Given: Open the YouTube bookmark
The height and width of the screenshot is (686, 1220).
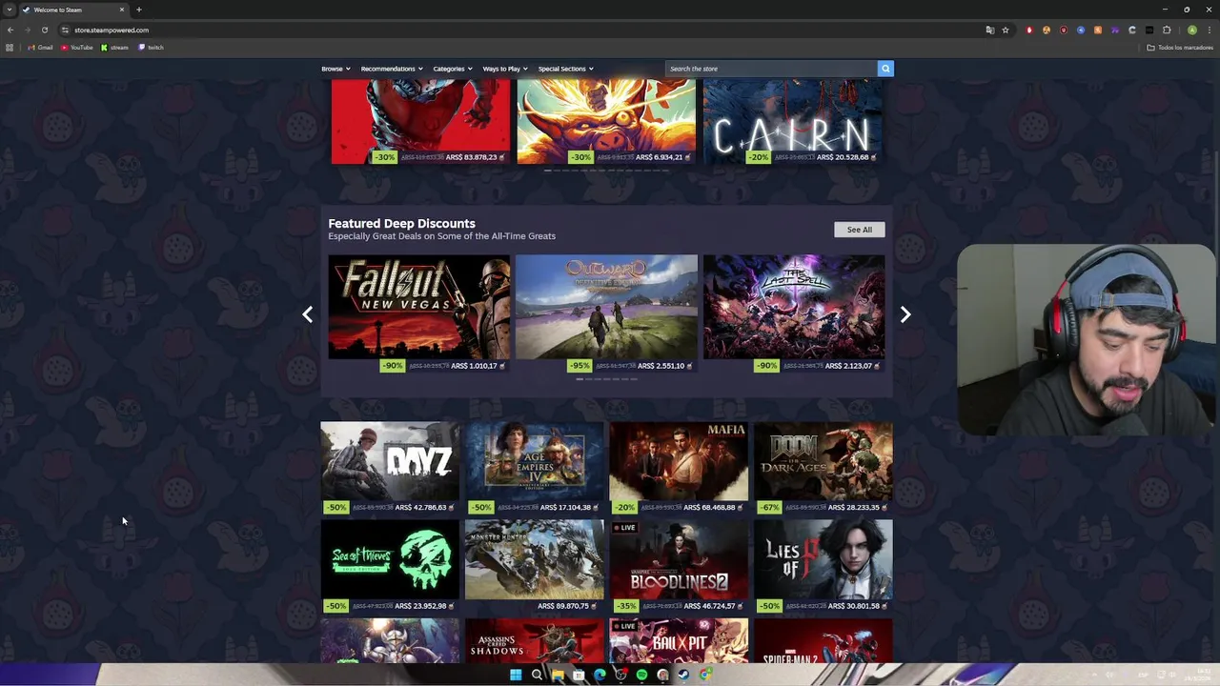Looking at the screenshot, I should click(77, 48).
